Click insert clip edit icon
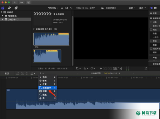The image size is (160, 119). pyautogui.click(x=22, y=73)
